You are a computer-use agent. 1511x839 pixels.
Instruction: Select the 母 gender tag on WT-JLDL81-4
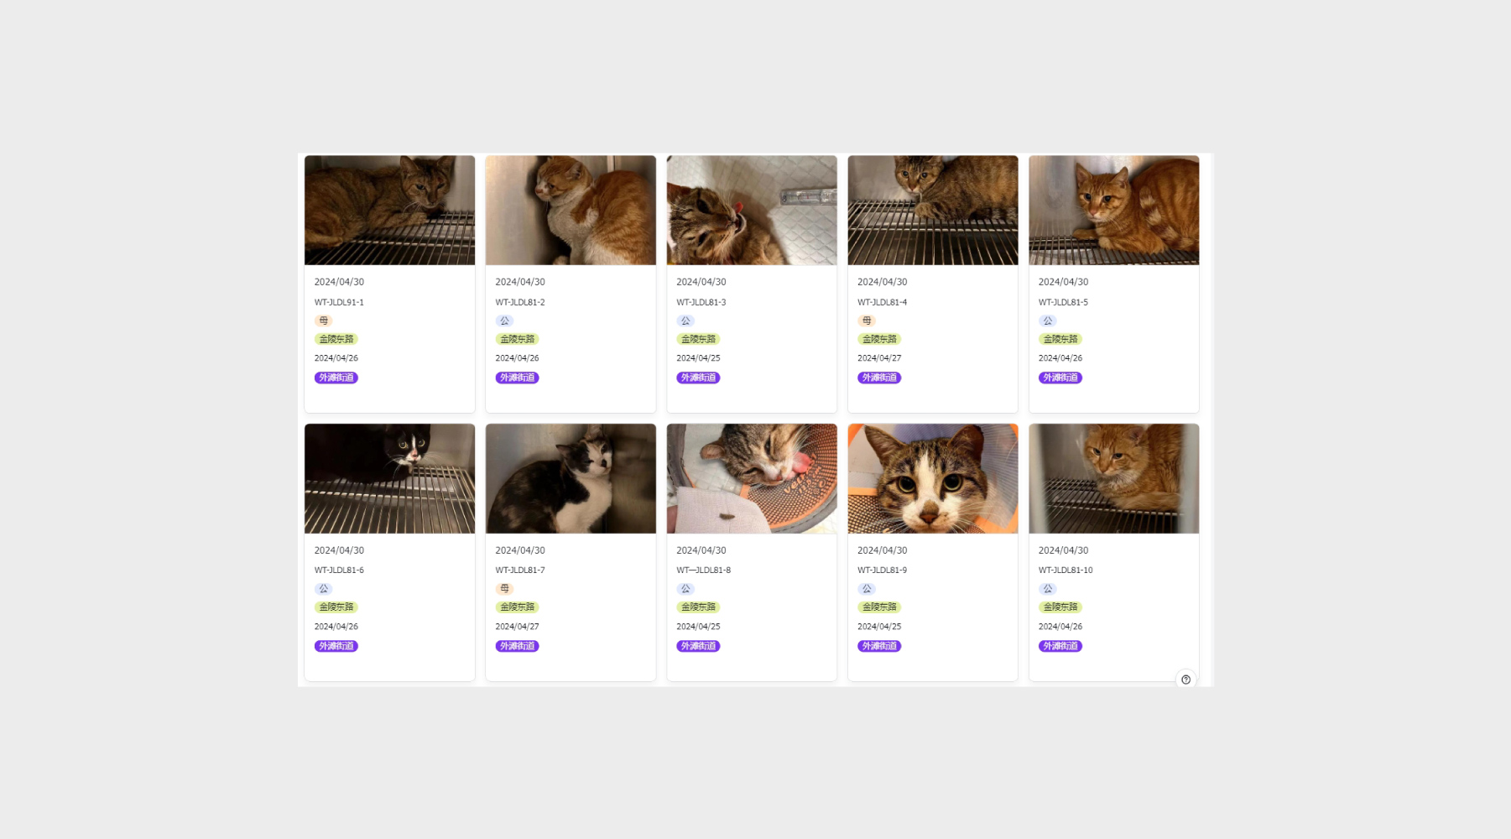[x=867, y=320]
